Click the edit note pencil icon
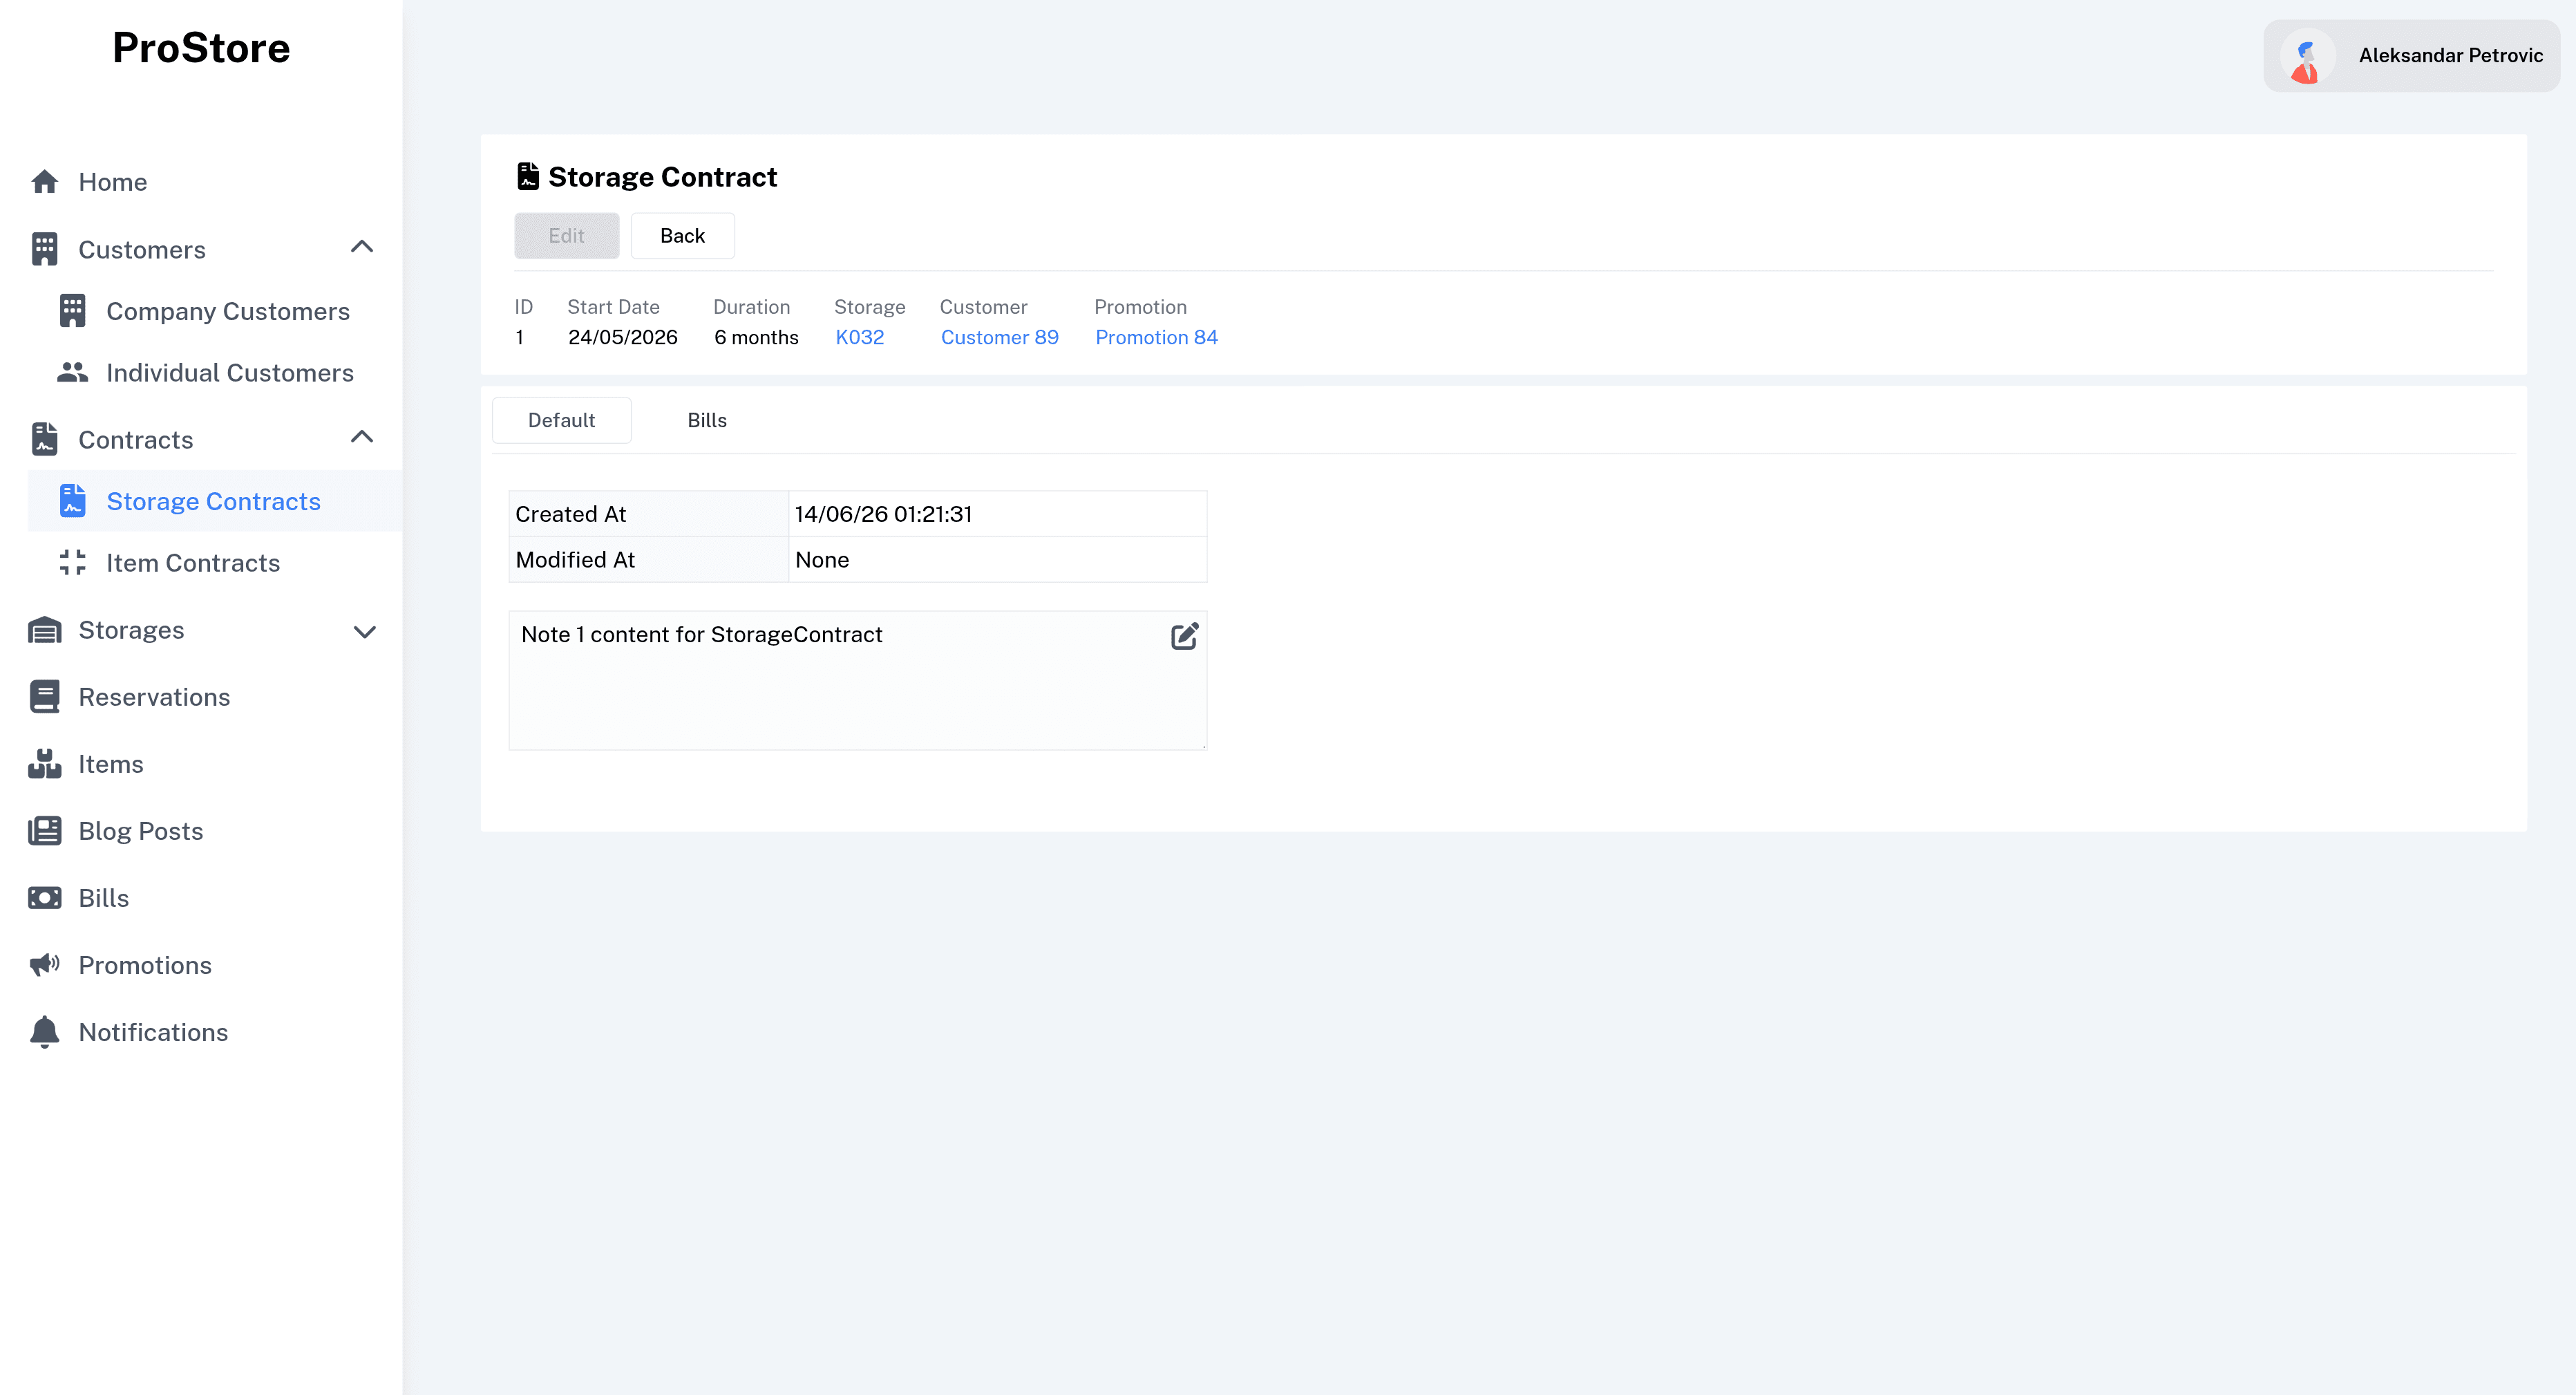Image resolution: width=2576 pixels, height=1395 pixels. pos(1184,637)
